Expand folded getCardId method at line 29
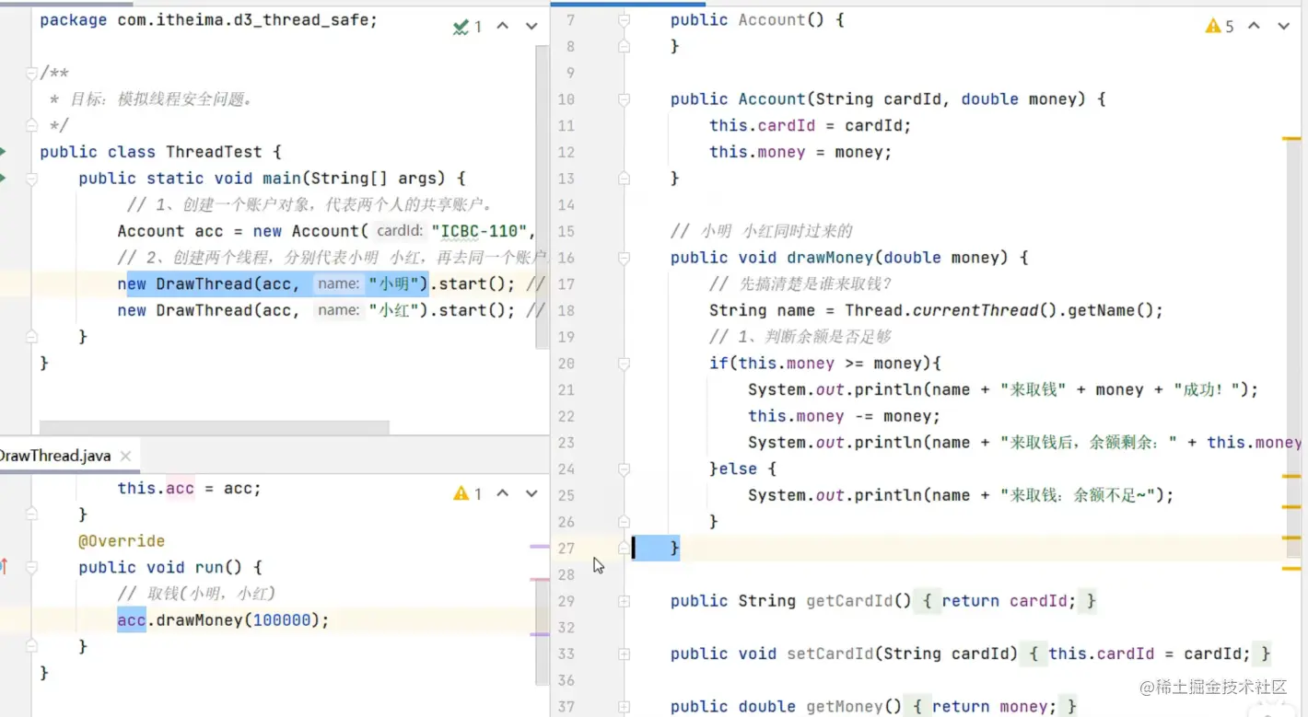 (x=624, y=601)
